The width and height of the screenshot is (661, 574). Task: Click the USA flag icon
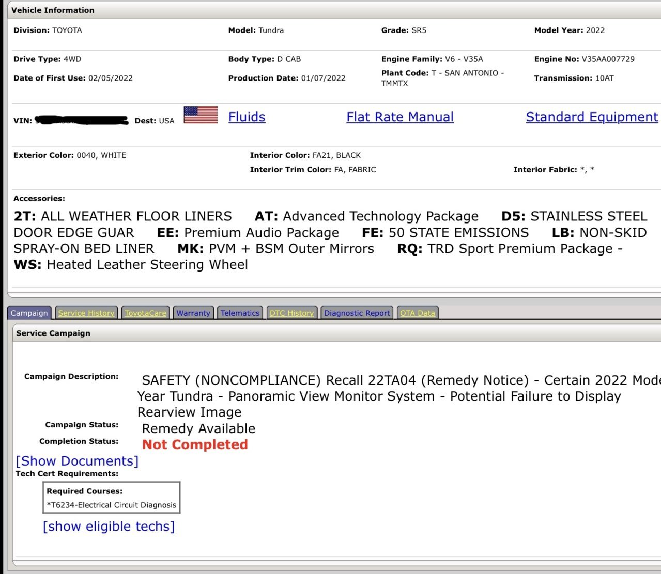click(201, 115)
